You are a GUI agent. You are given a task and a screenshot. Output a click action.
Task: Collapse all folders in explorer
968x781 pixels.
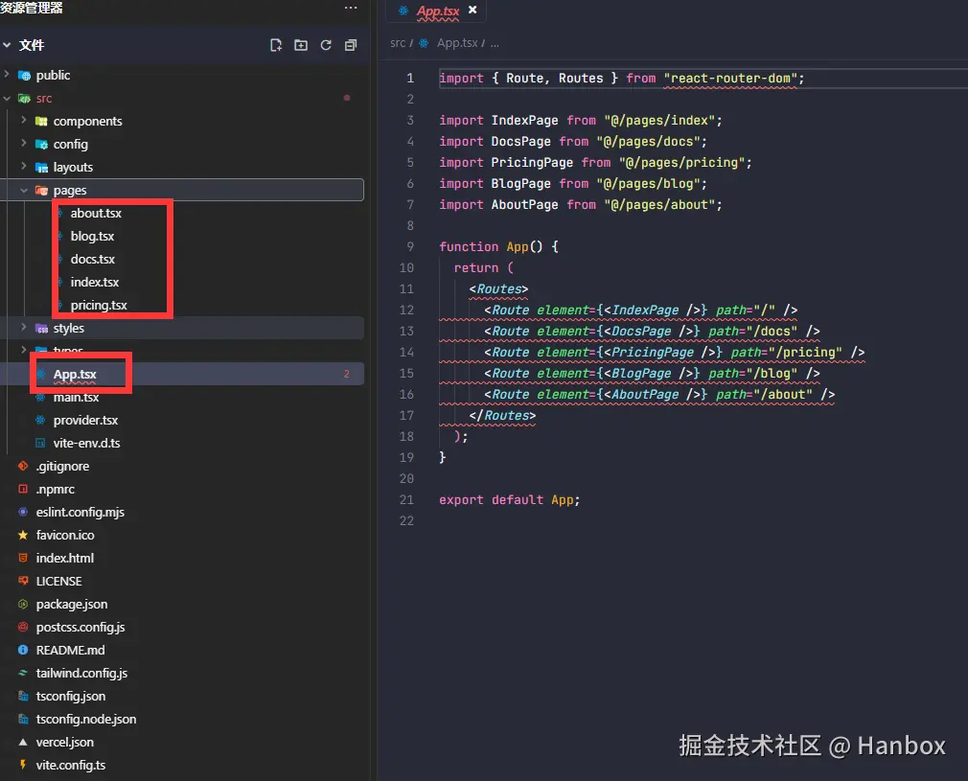[x=351, y=45]
